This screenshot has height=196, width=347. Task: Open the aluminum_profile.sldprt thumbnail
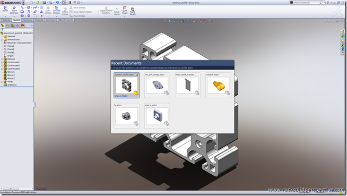[x=126, y=86]
